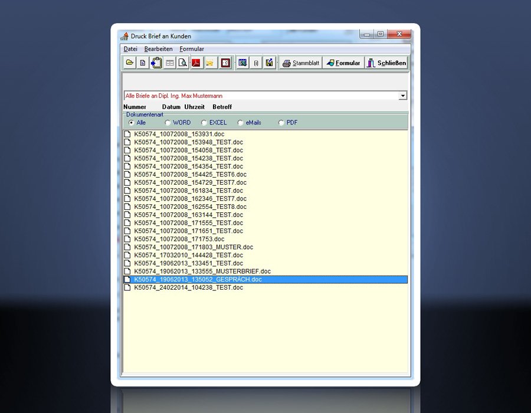Image resolution: width=531 pixels, height=413 pixels.
Task: Click the Betreff column header
Action: [x=222, y=107]
